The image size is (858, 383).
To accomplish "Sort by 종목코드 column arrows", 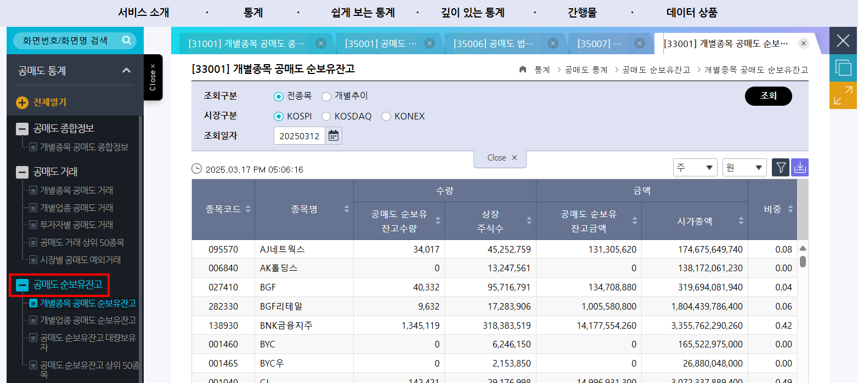I will tap(248, 209).
